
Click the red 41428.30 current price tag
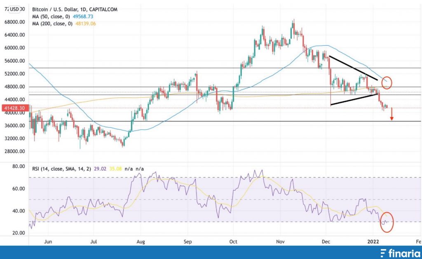click(x=15, y=108)
